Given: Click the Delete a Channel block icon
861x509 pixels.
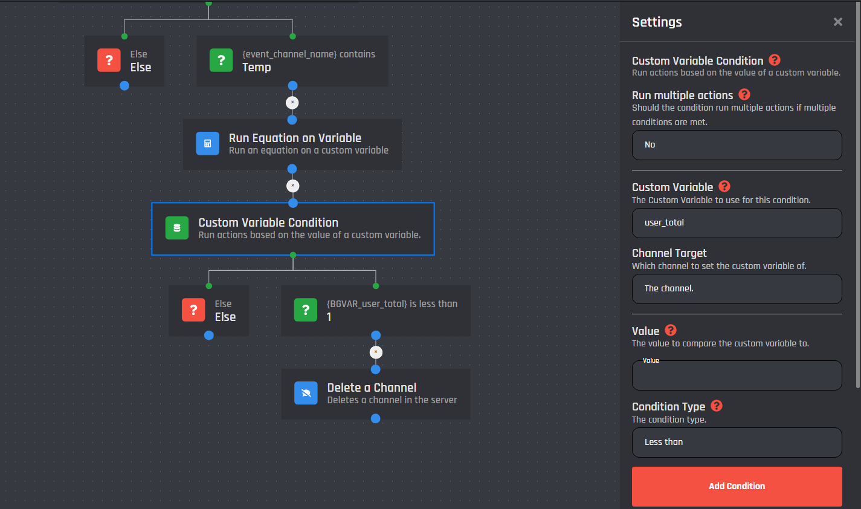Looking at the screenshot, I should (x=306, y=393).
